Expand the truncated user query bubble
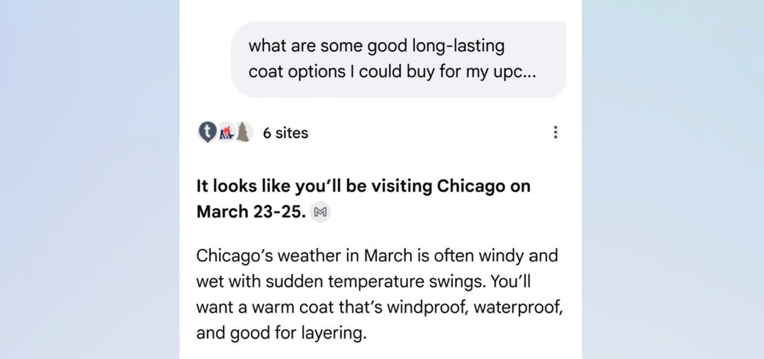This screenshot has height=359, width=764. click(399, 60)
